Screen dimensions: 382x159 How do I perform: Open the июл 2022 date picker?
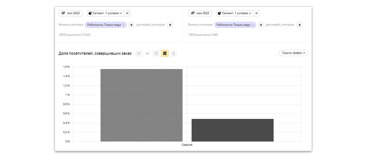(x=71, y=13)
